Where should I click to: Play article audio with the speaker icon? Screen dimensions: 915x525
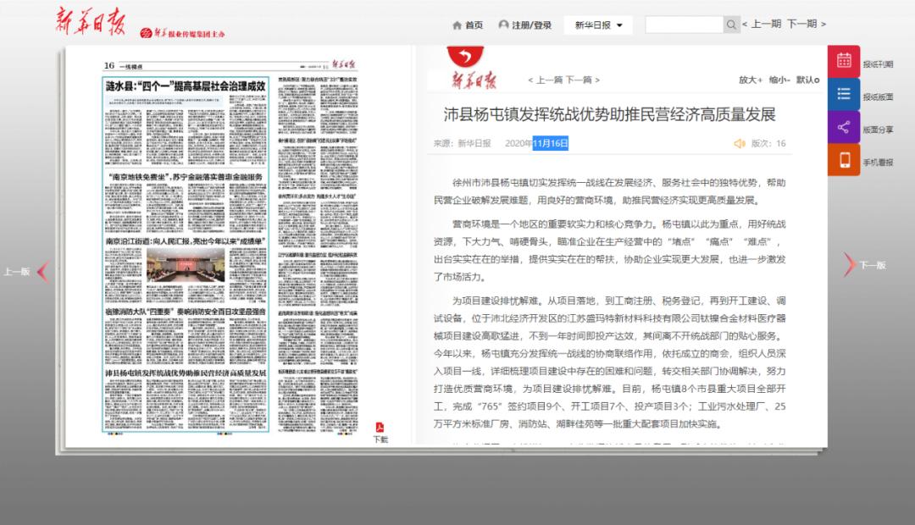pyautogui.click(x=739, y=144)
